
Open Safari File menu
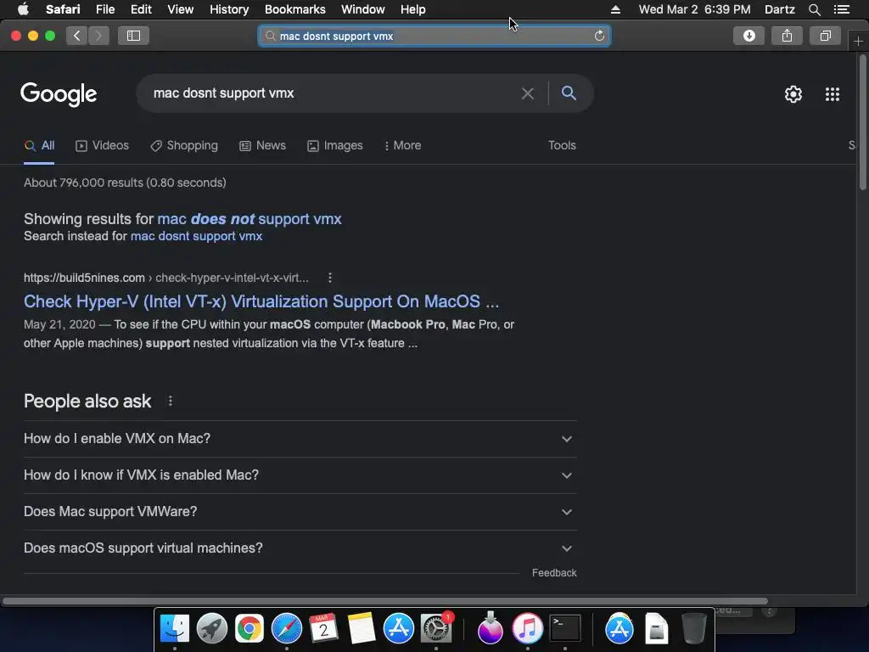104,9
